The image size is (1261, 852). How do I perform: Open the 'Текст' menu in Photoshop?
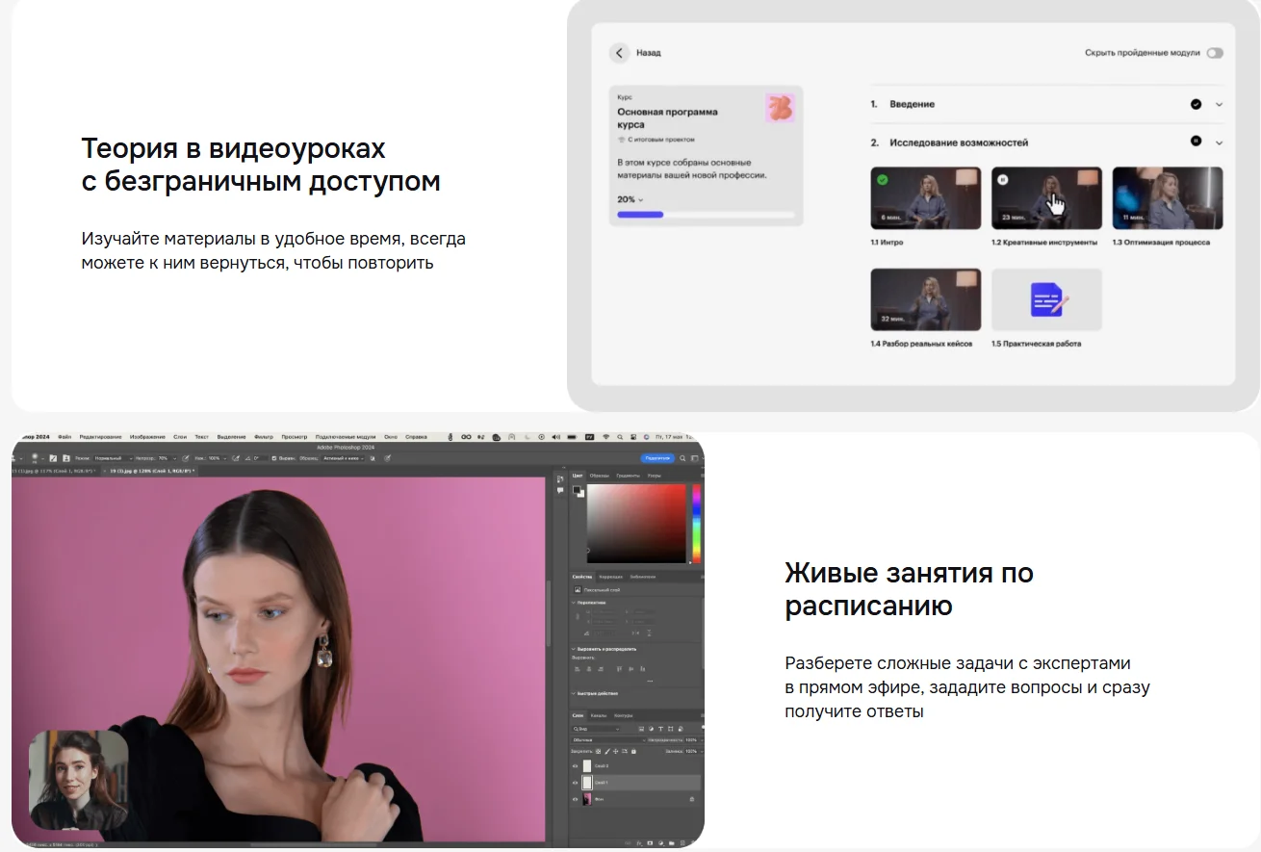tap(202, 437)
